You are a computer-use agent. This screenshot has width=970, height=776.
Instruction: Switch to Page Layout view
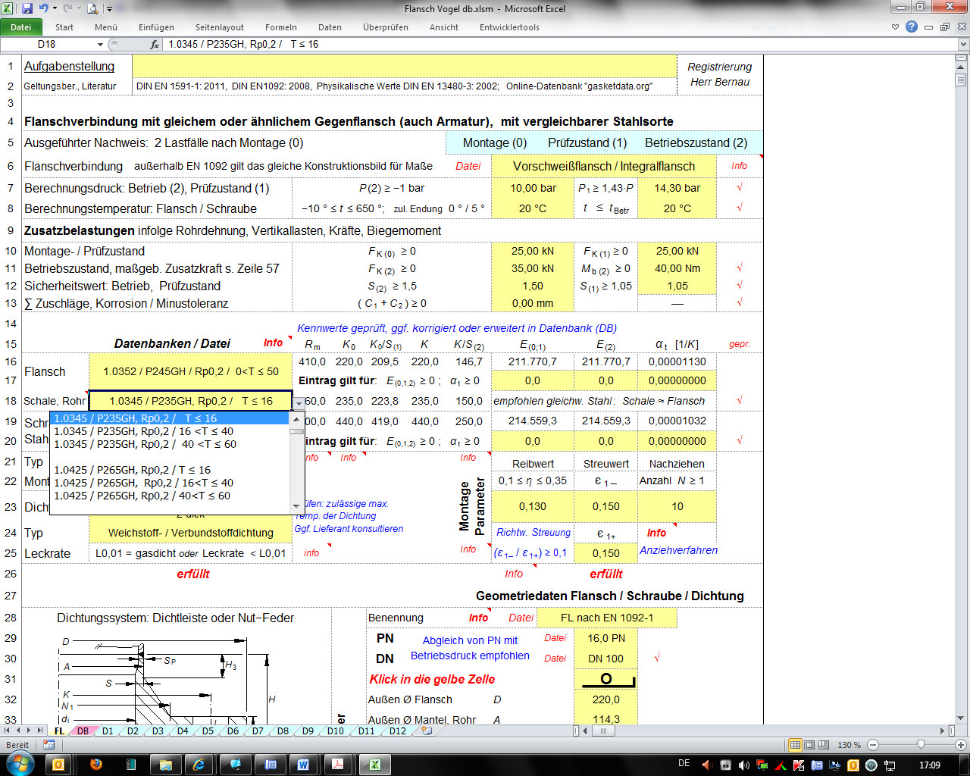pyautogui.click(x=809, y=745)
